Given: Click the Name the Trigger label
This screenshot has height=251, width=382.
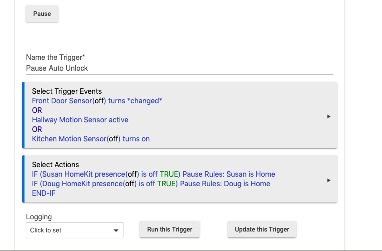Looking at the screenshot, I should (x=55, y=58).
